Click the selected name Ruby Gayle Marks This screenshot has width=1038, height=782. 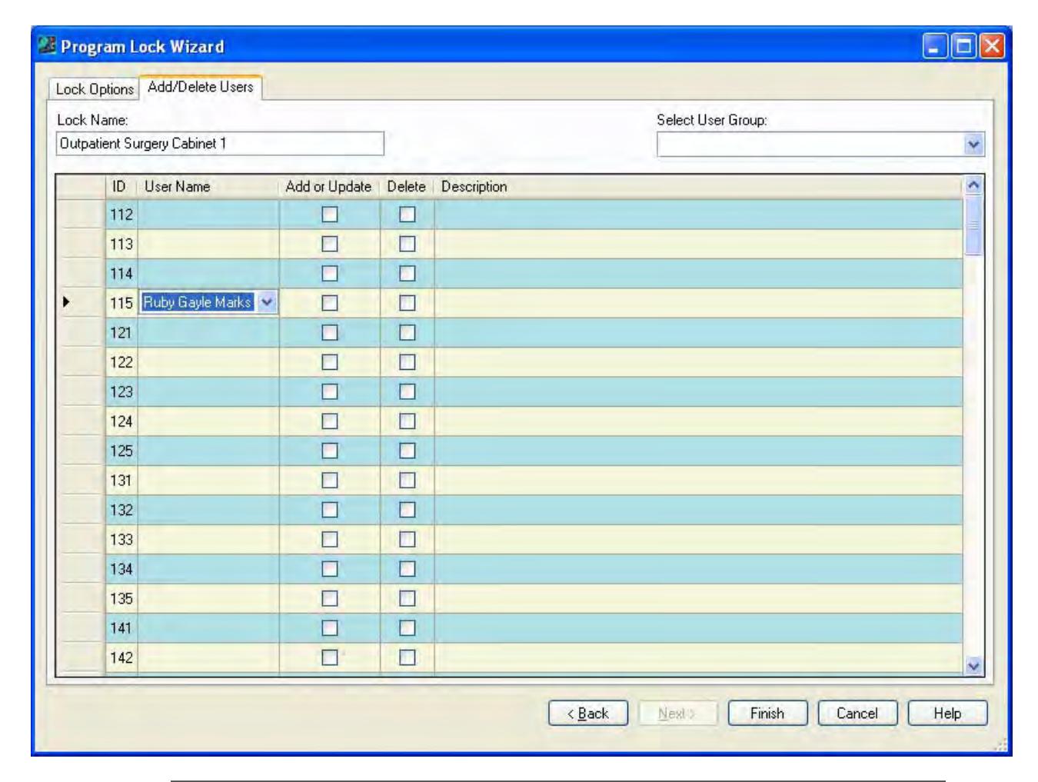pos(198,303)
